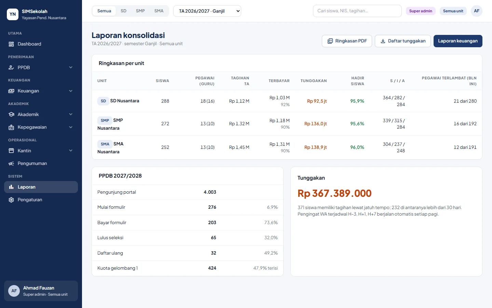492x308 pixels.
Task: Click Rp 136,0 jt tunggakan value
Action: point(315,124)
